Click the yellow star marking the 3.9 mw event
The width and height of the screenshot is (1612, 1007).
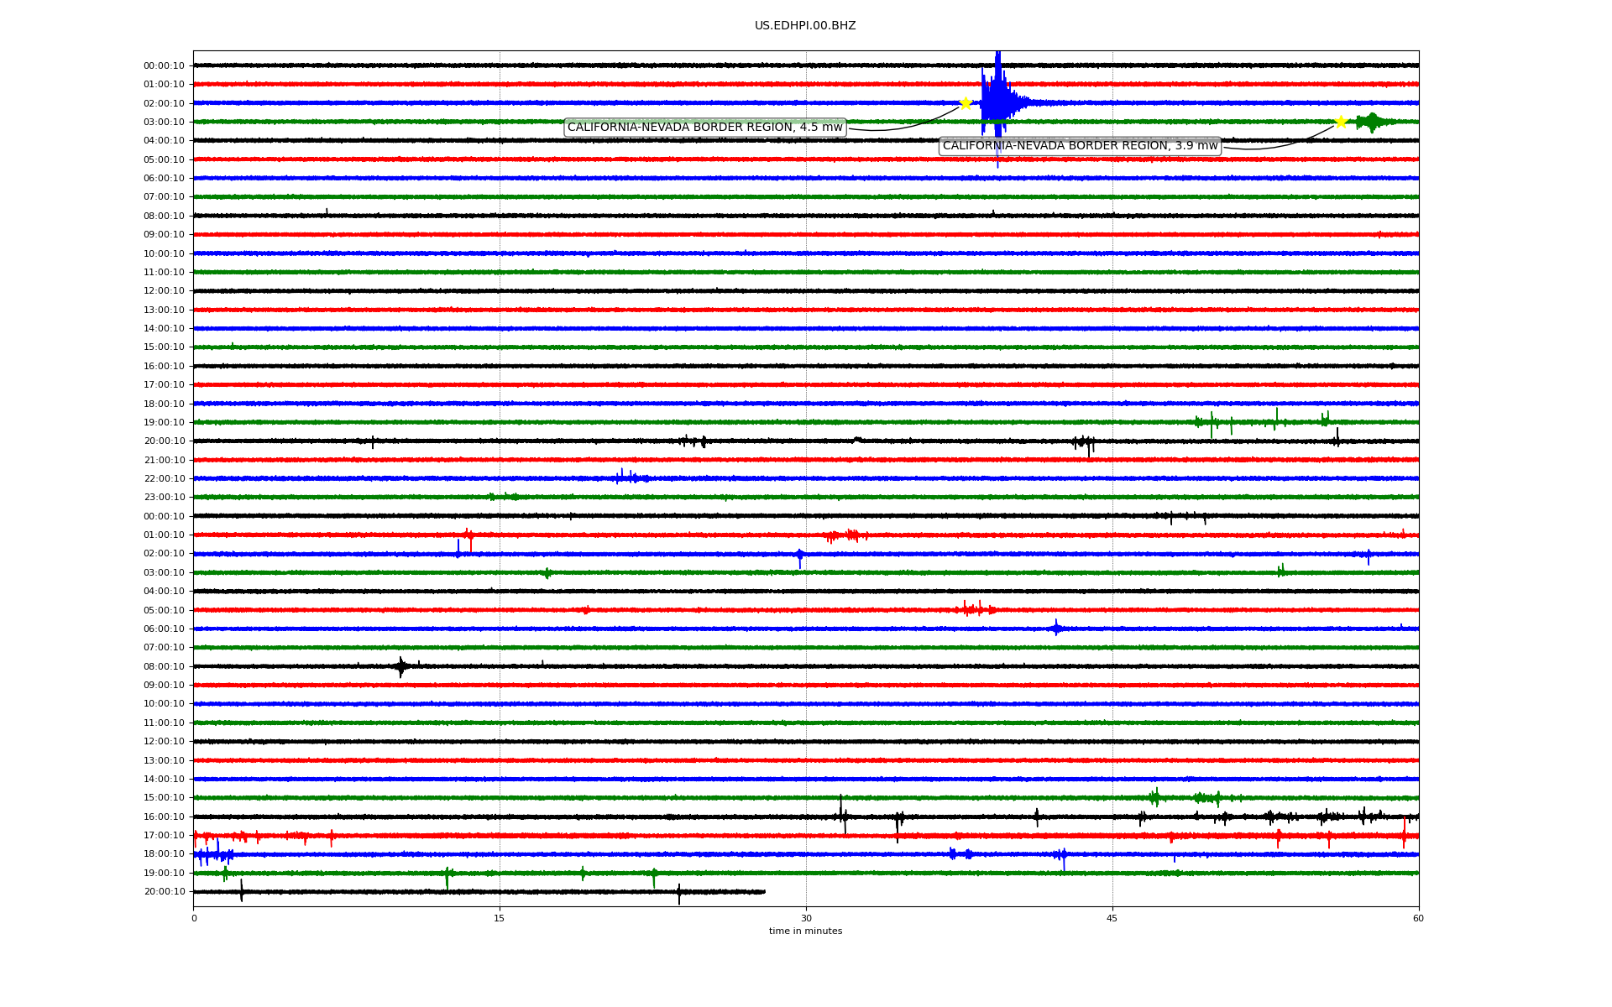tap(1341, 122)
